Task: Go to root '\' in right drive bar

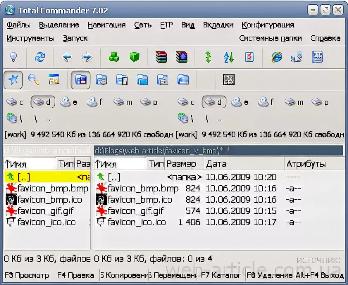Action: pos(207,119)
